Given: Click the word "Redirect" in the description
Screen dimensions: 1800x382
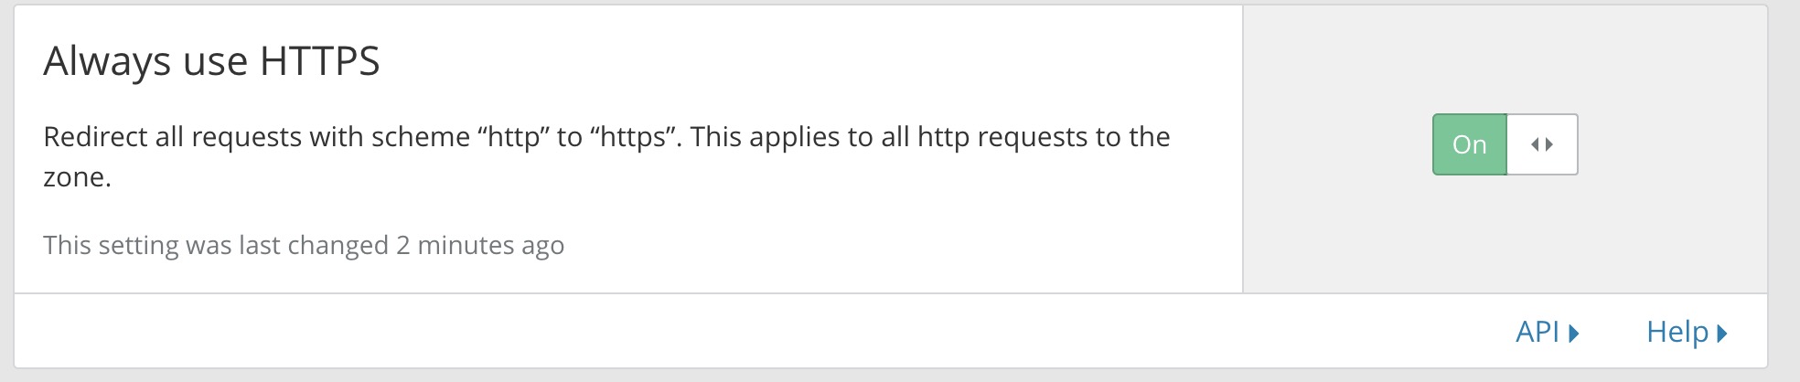Looking at the screenshot, I should (95, 137).
